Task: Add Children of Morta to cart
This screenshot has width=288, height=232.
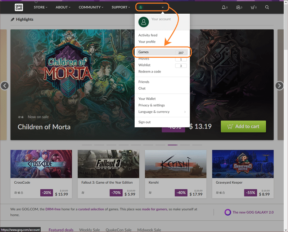Action: (x=243, y=127)
